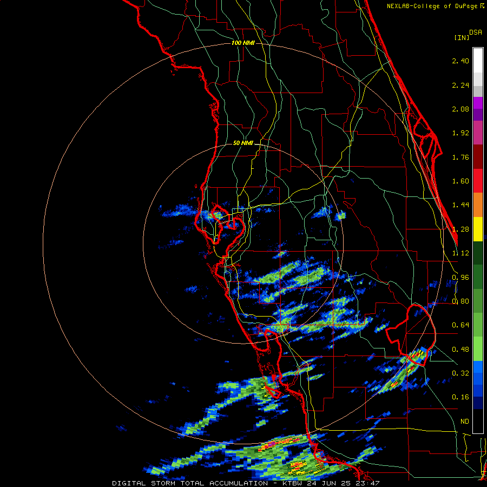Click the "DSA" product label above the legend

[x=476, y=32]
